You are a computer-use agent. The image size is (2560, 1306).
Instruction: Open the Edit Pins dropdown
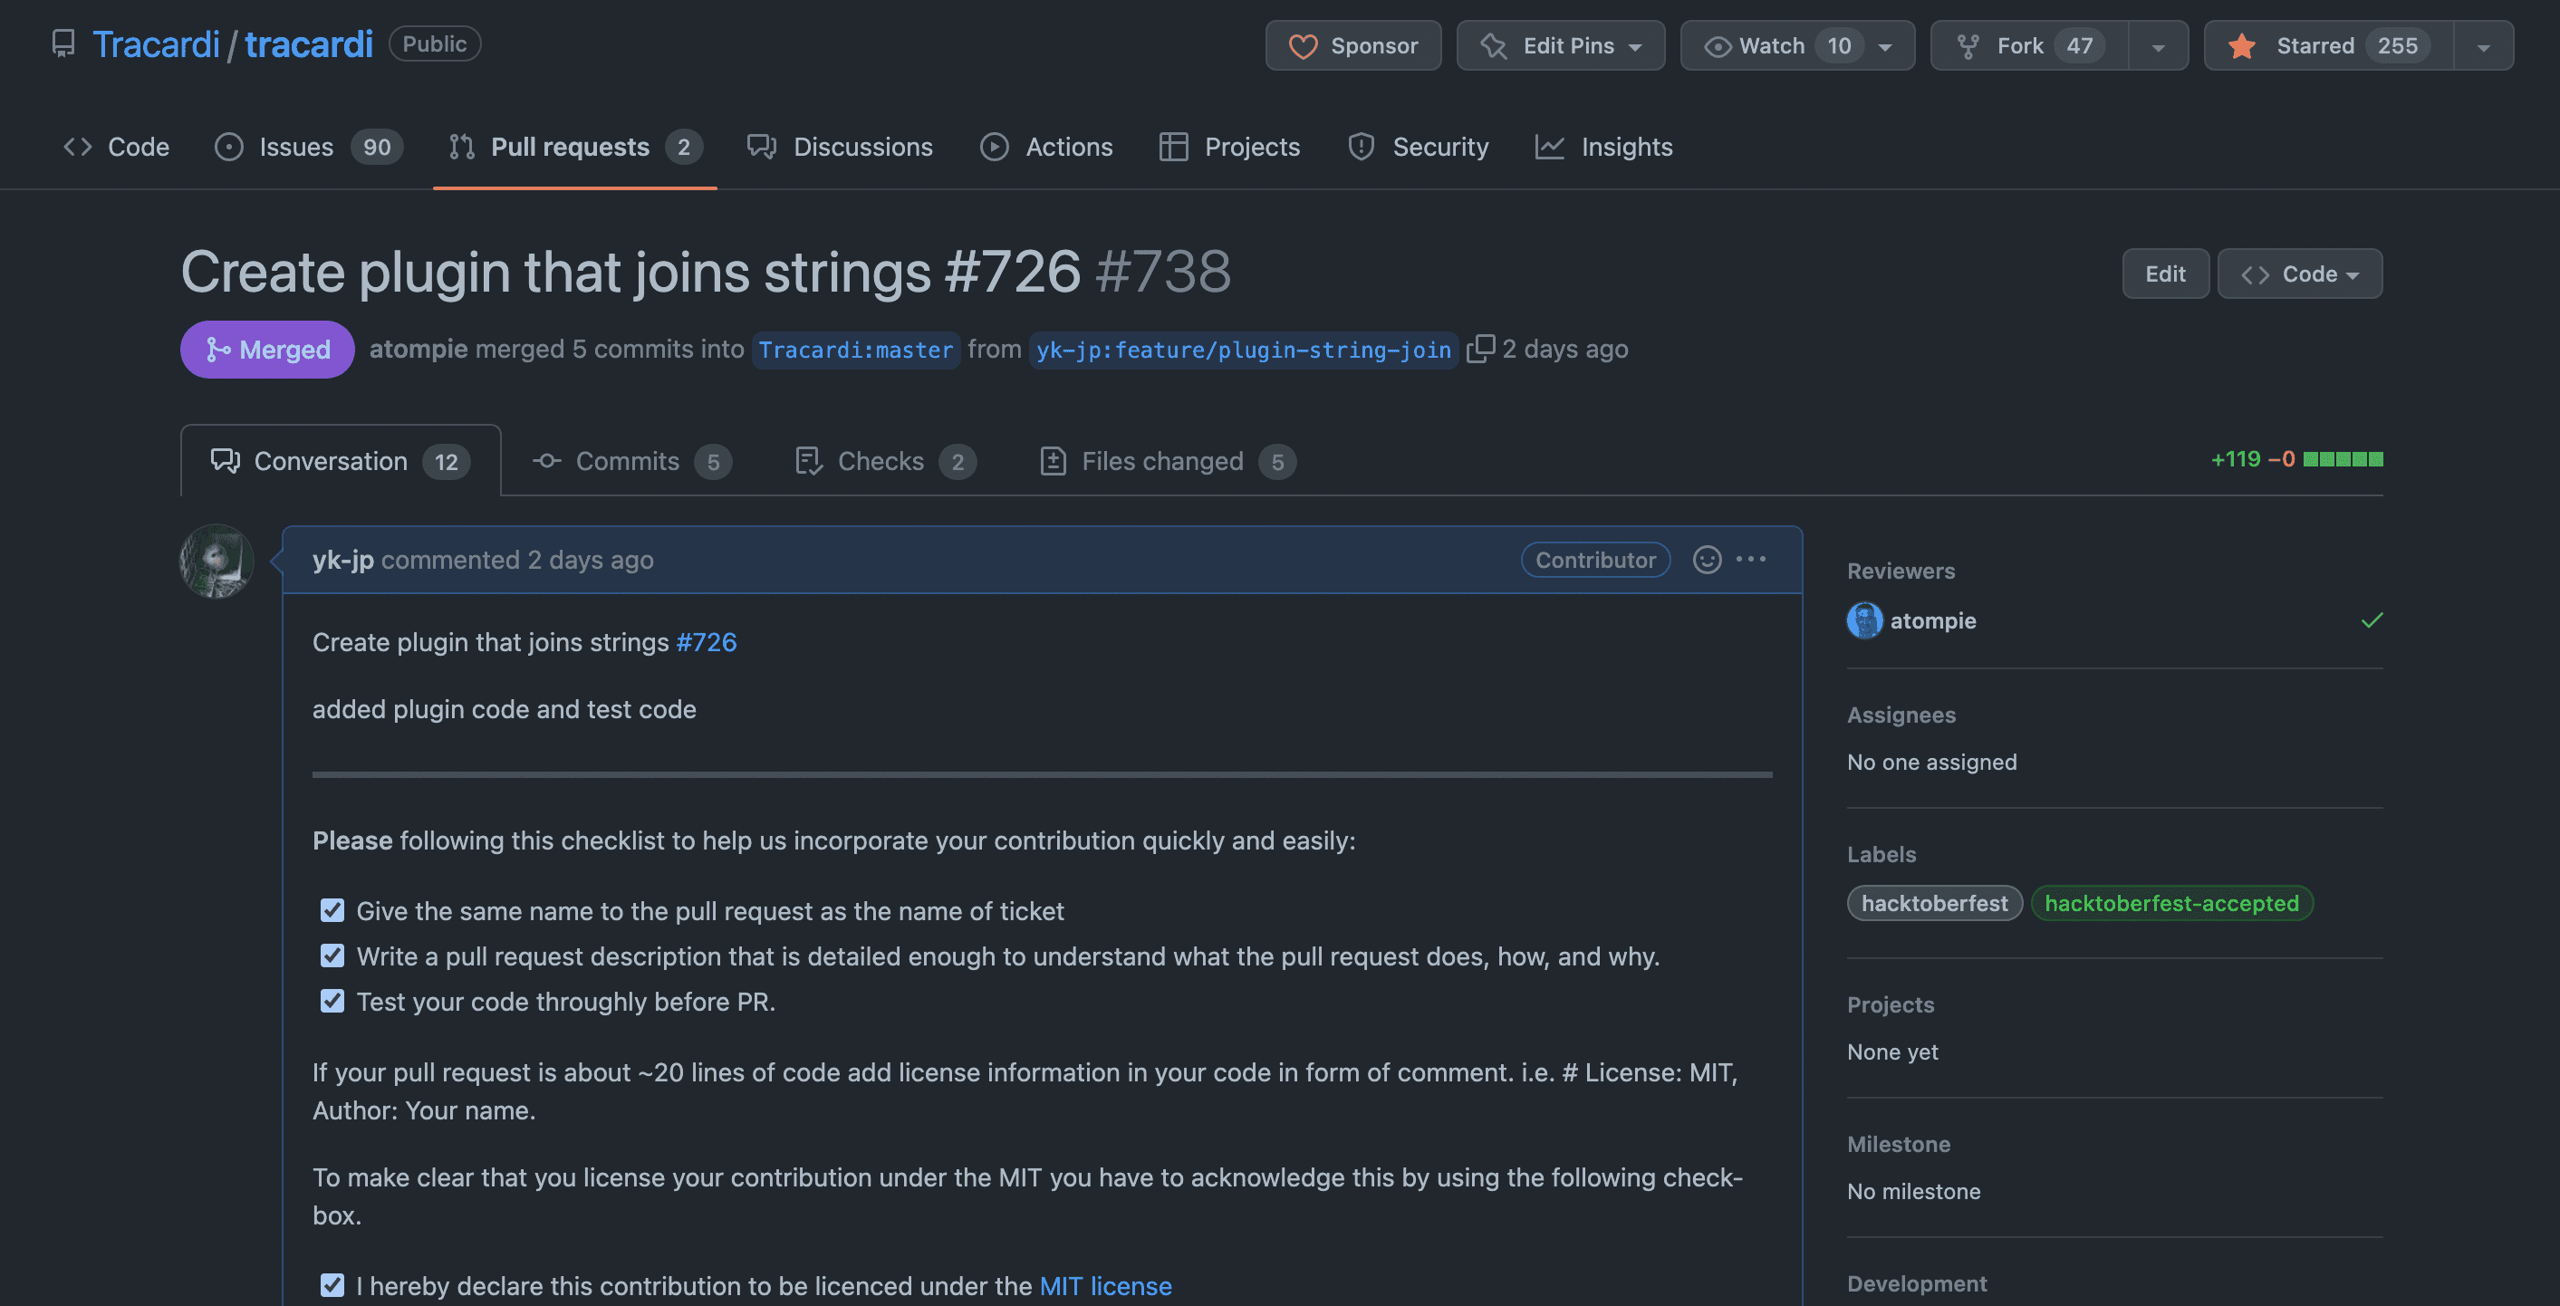[1560, 45]
